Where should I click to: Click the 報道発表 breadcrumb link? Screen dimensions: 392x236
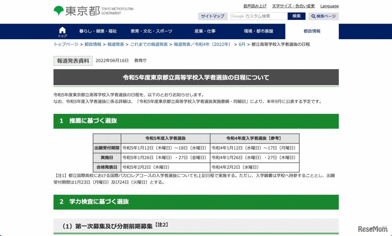pyautogui.click(x=116, y=44)
